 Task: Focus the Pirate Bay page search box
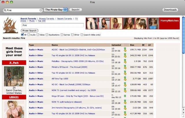53,25
